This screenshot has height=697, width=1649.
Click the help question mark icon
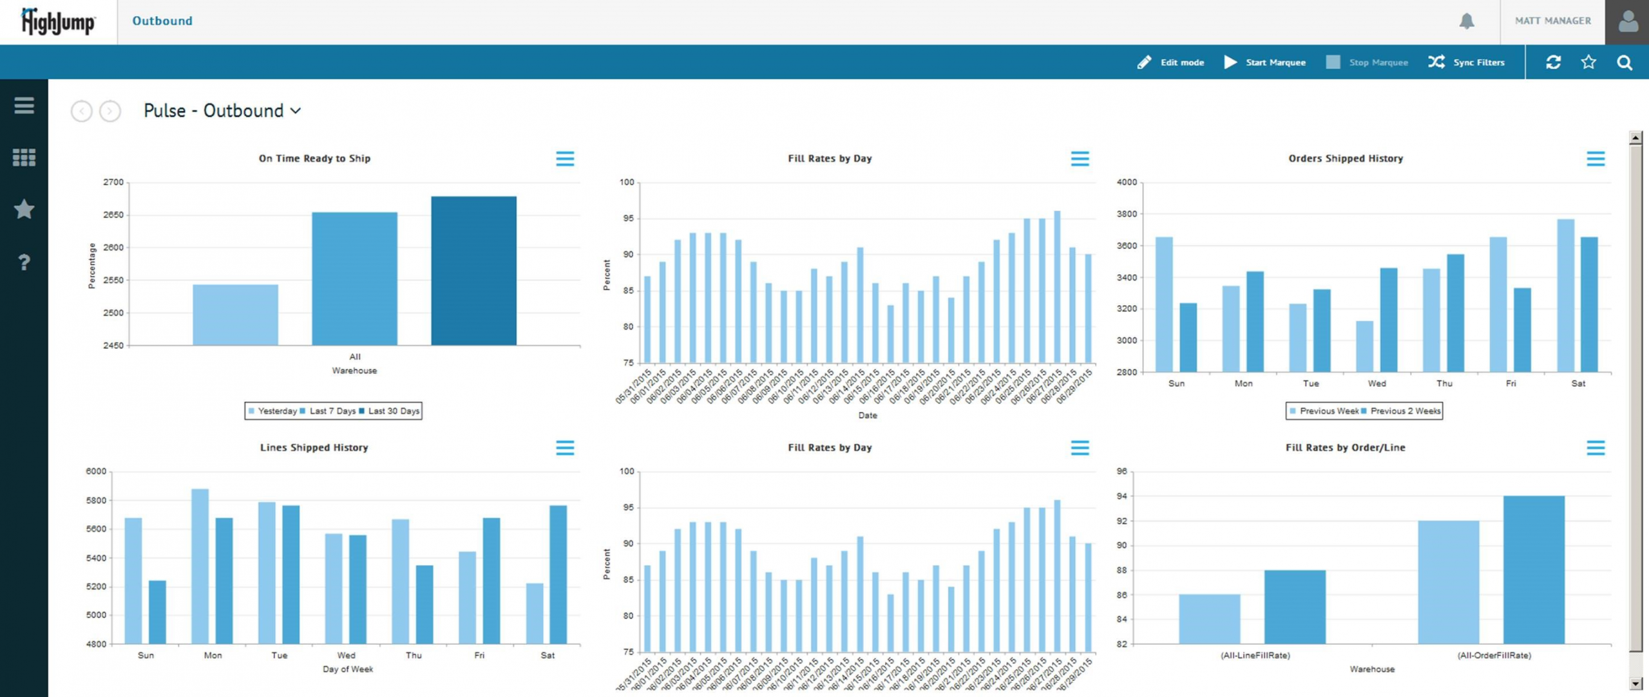(24, 262)
